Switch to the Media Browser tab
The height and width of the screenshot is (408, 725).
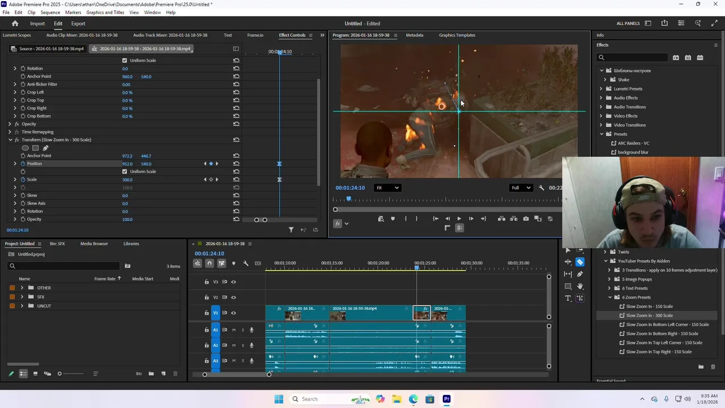(94, 244)
